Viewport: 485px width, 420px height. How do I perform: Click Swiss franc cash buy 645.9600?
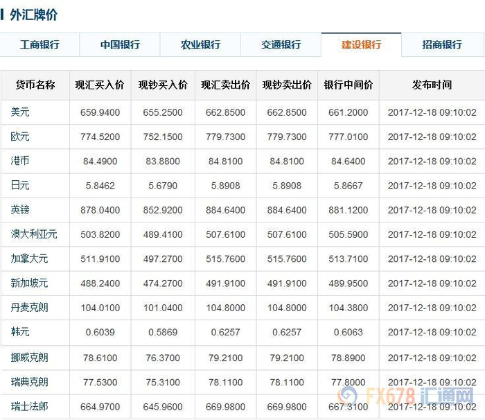[163, 407]
